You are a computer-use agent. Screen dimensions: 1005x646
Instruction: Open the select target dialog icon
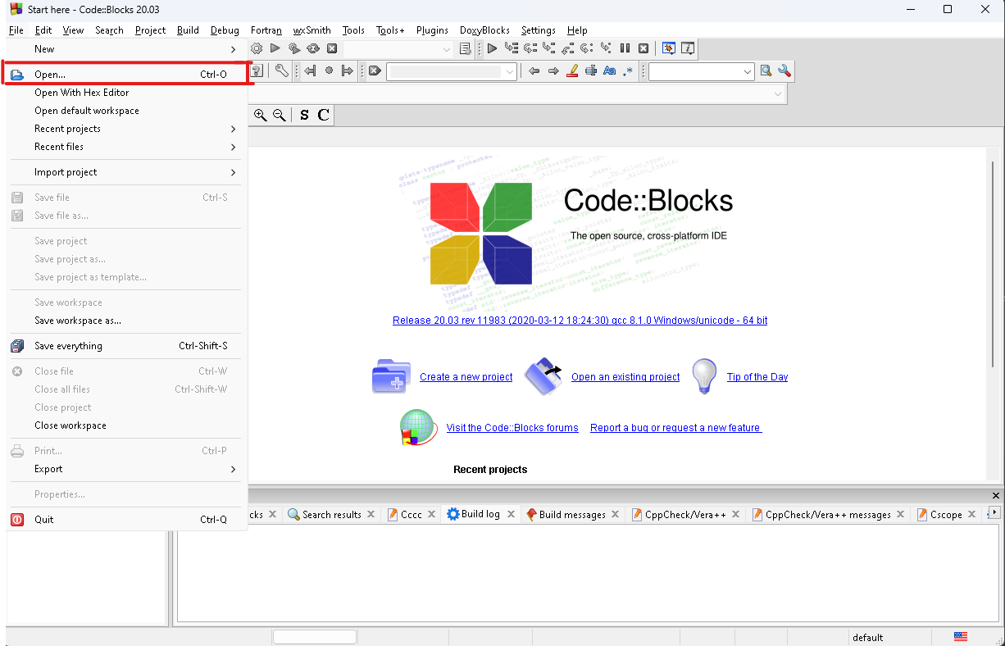click(466, 49)
